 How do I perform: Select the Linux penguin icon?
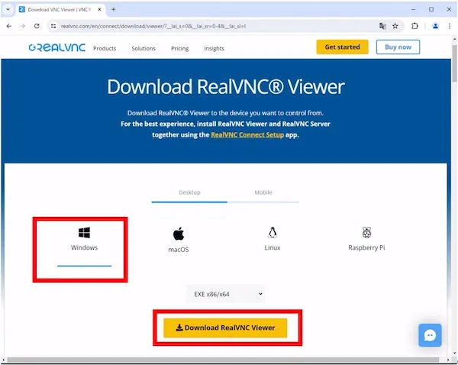(273, 233)
